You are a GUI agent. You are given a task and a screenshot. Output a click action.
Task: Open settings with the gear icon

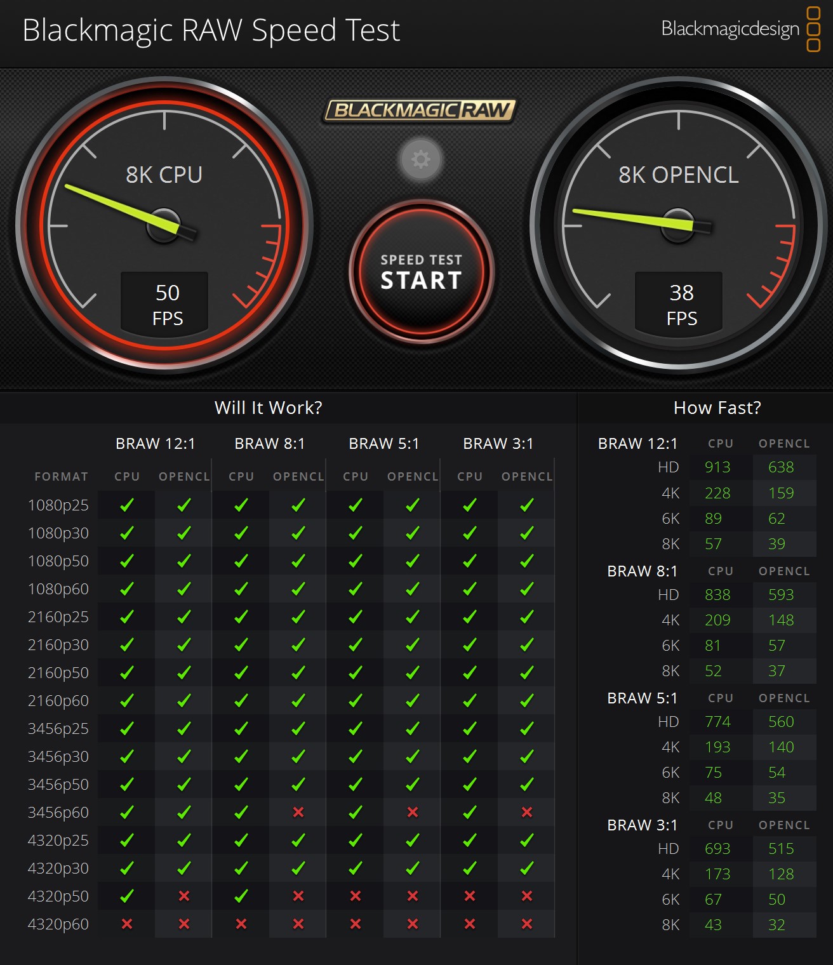click(420, 159)
